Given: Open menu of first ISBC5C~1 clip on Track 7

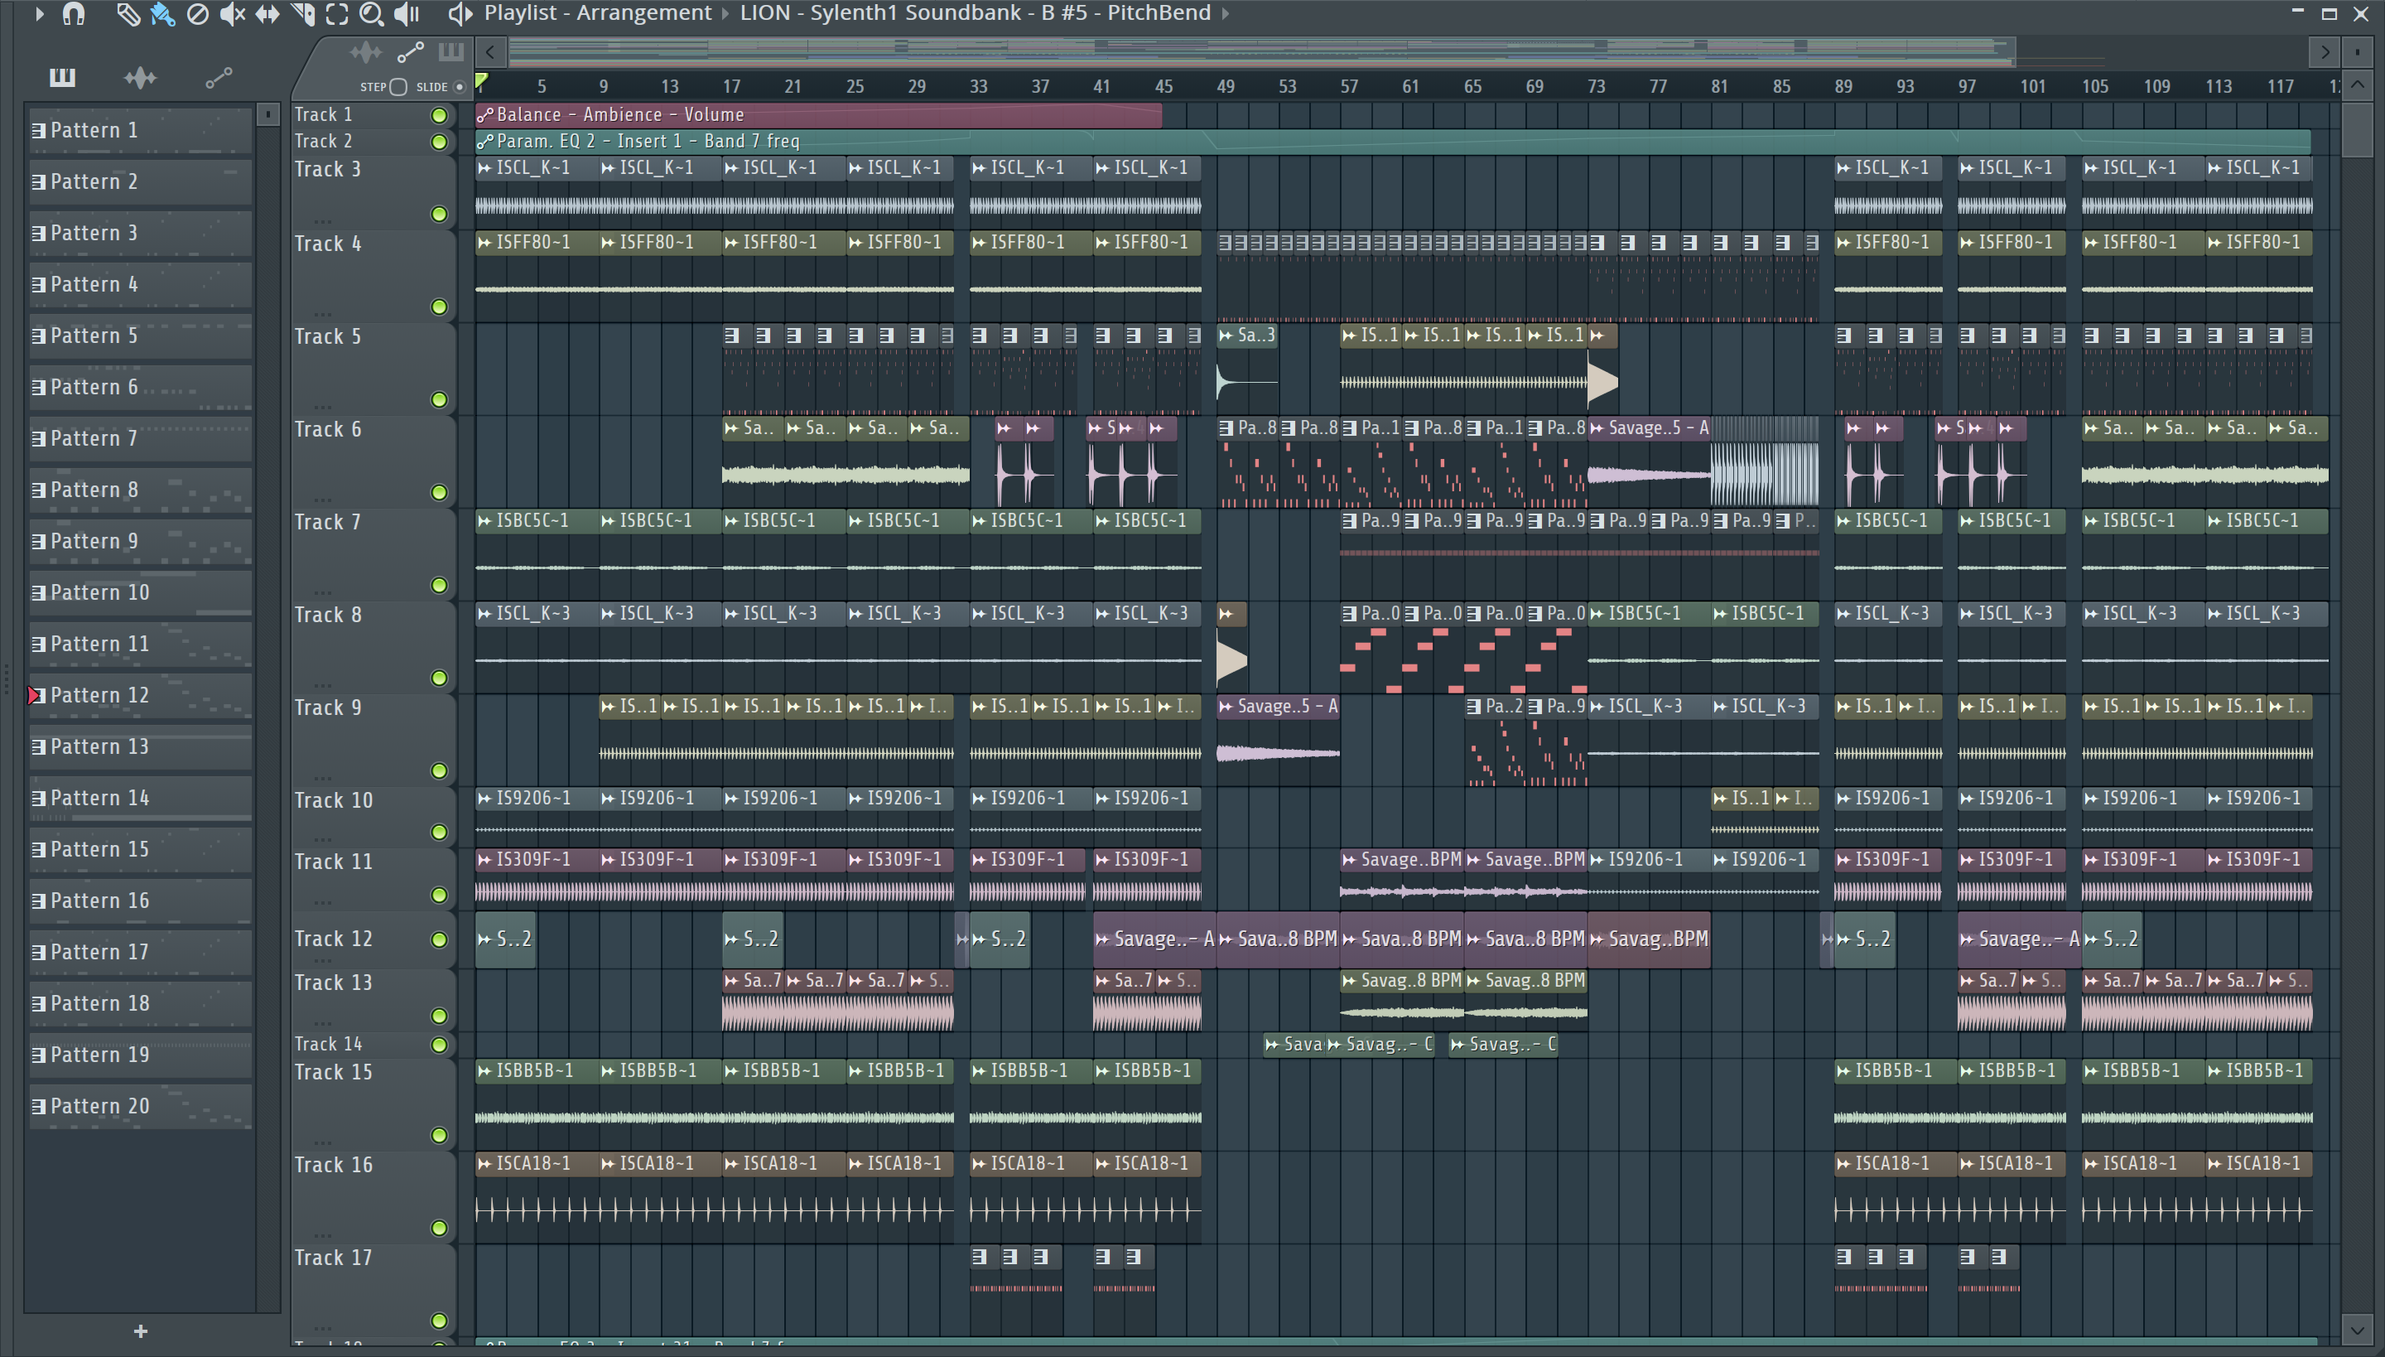Looking at the screenshot, I should coord(484,521).
